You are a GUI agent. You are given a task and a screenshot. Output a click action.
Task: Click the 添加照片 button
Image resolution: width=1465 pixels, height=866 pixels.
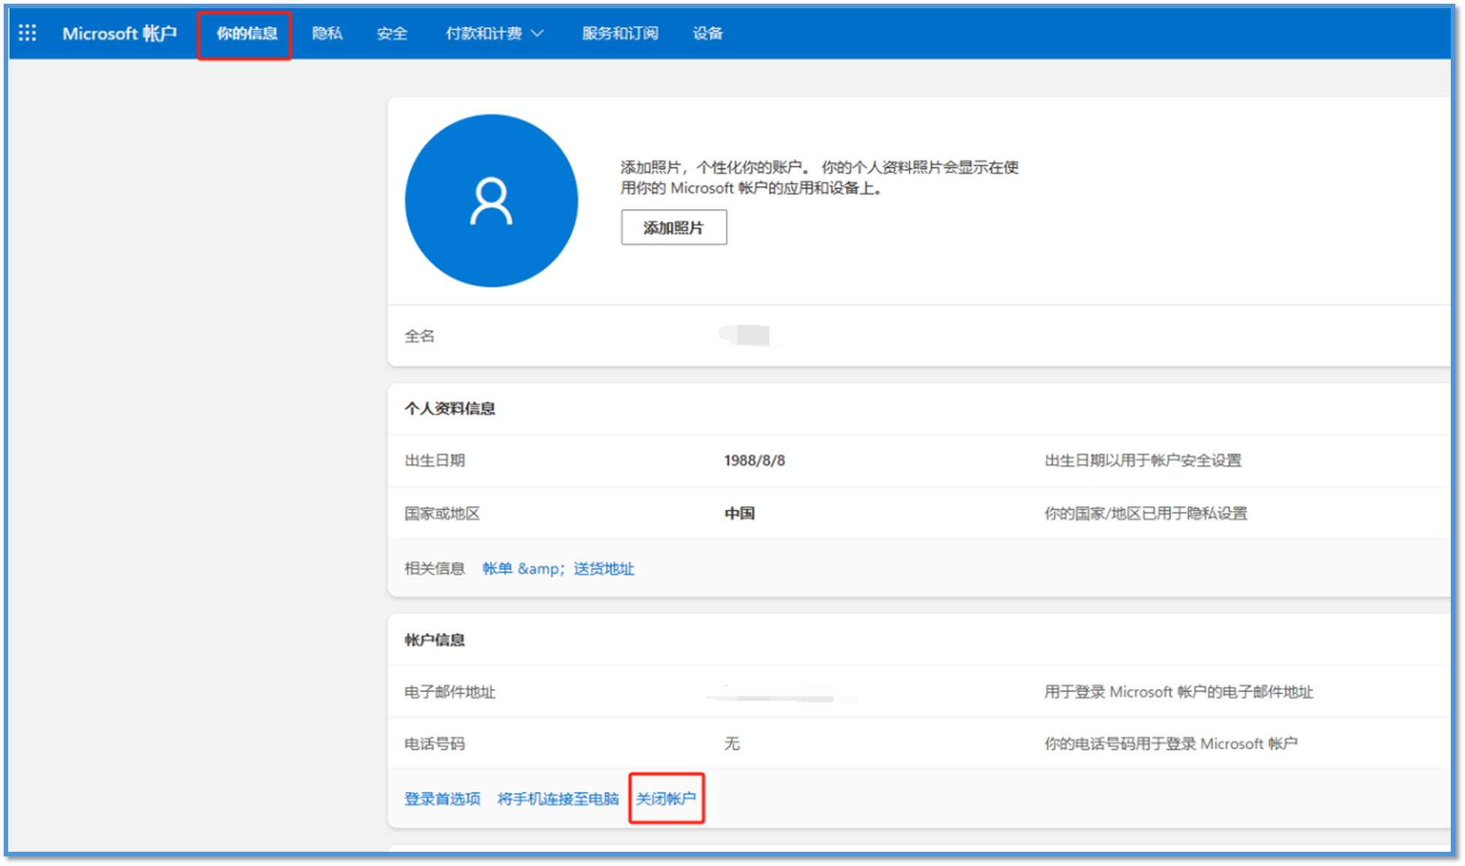(673, 227)
